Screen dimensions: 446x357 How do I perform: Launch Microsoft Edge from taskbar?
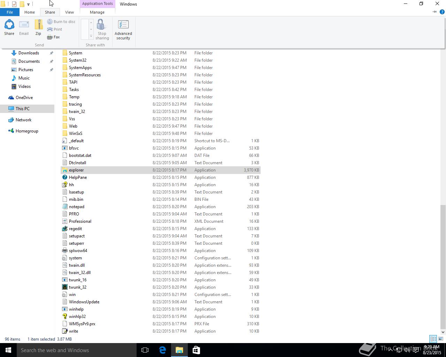tap(162, 350)
